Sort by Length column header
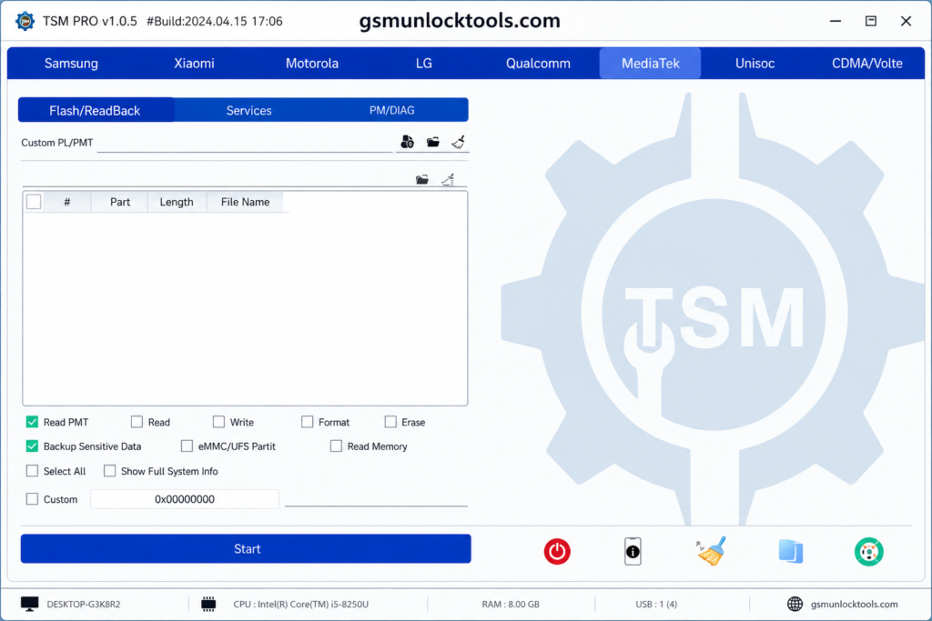Screen dimensions: 932x621 [x=177, y=202]
